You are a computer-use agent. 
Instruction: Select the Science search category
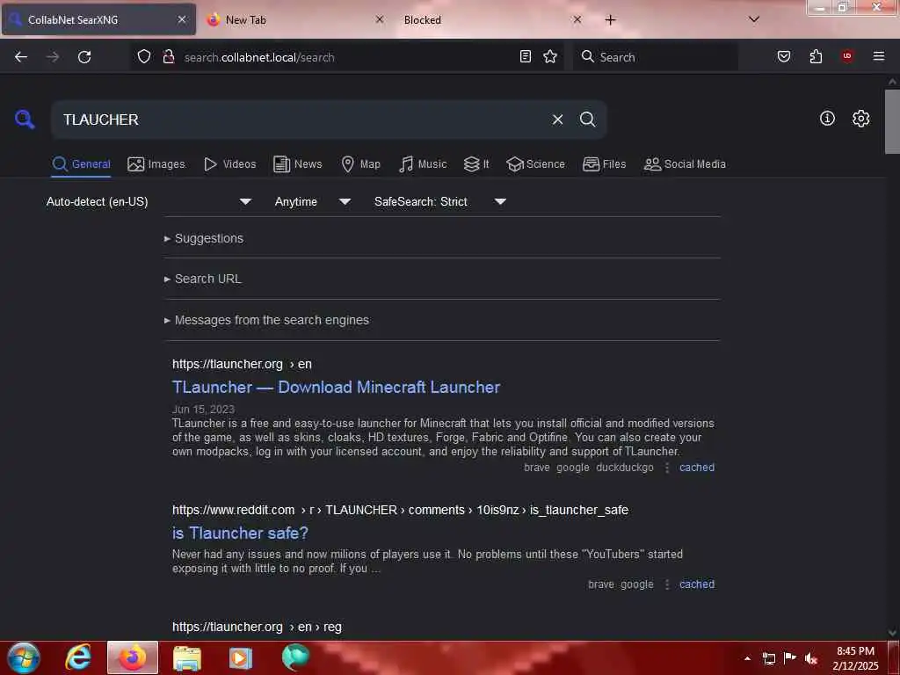click(535, 164)
